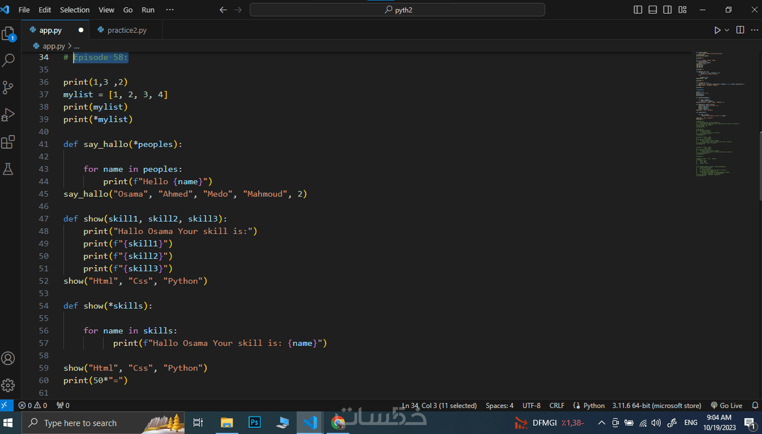Viewport: 762px width, 434px height.
Task: Open the View menu
Action: [106, 10]
